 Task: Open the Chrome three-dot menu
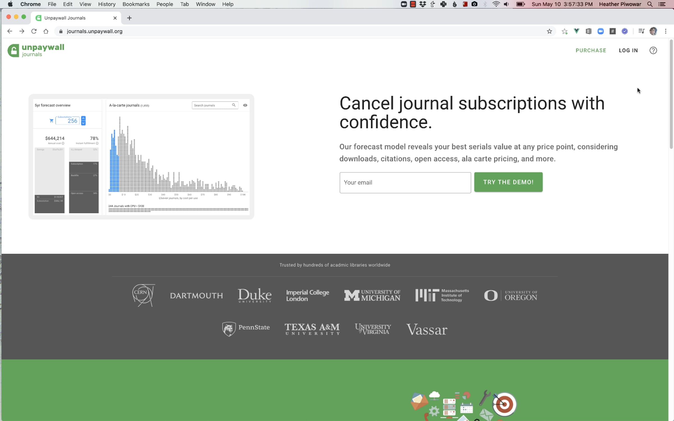point(666,31)
